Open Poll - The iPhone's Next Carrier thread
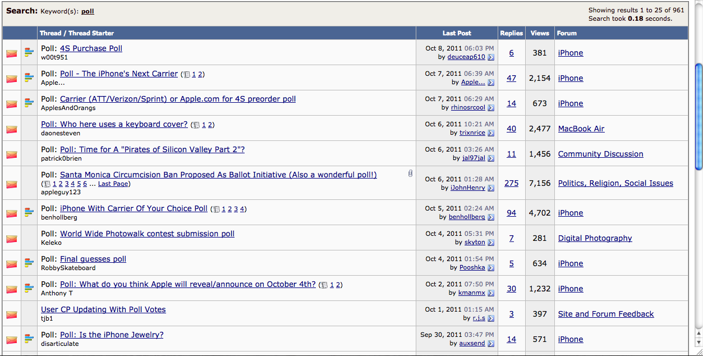 [x=119, y=74]
